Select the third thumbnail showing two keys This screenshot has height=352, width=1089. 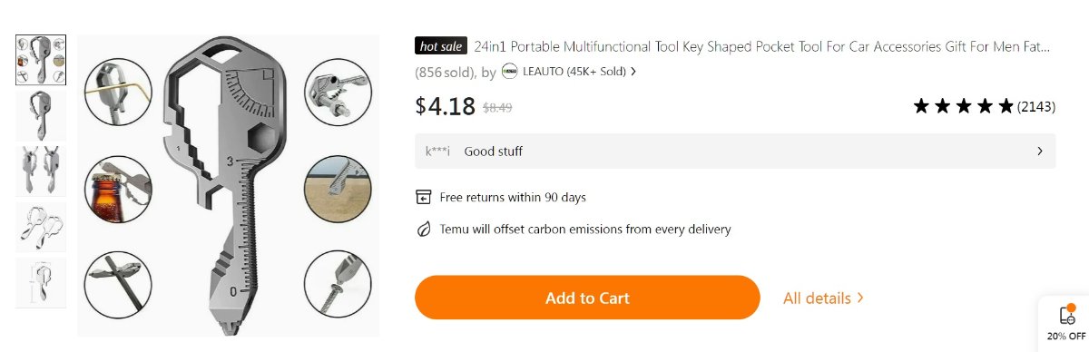tap(41, 171)
